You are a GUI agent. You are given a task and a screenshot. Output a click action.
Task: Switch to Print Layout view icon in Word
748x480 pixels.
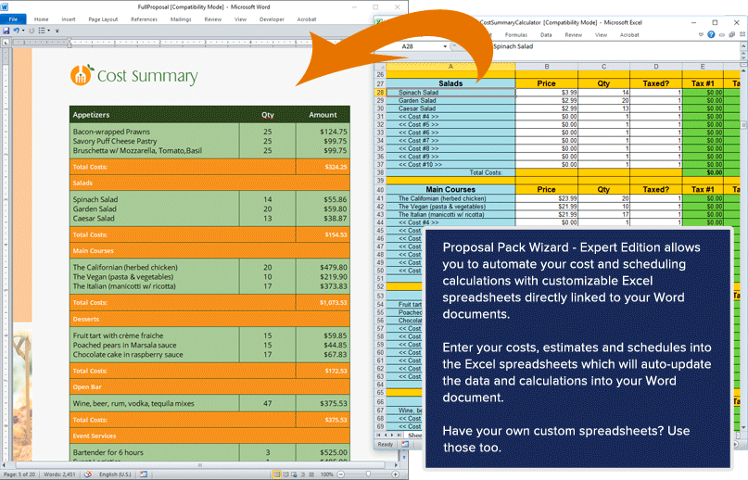[277, 474]
